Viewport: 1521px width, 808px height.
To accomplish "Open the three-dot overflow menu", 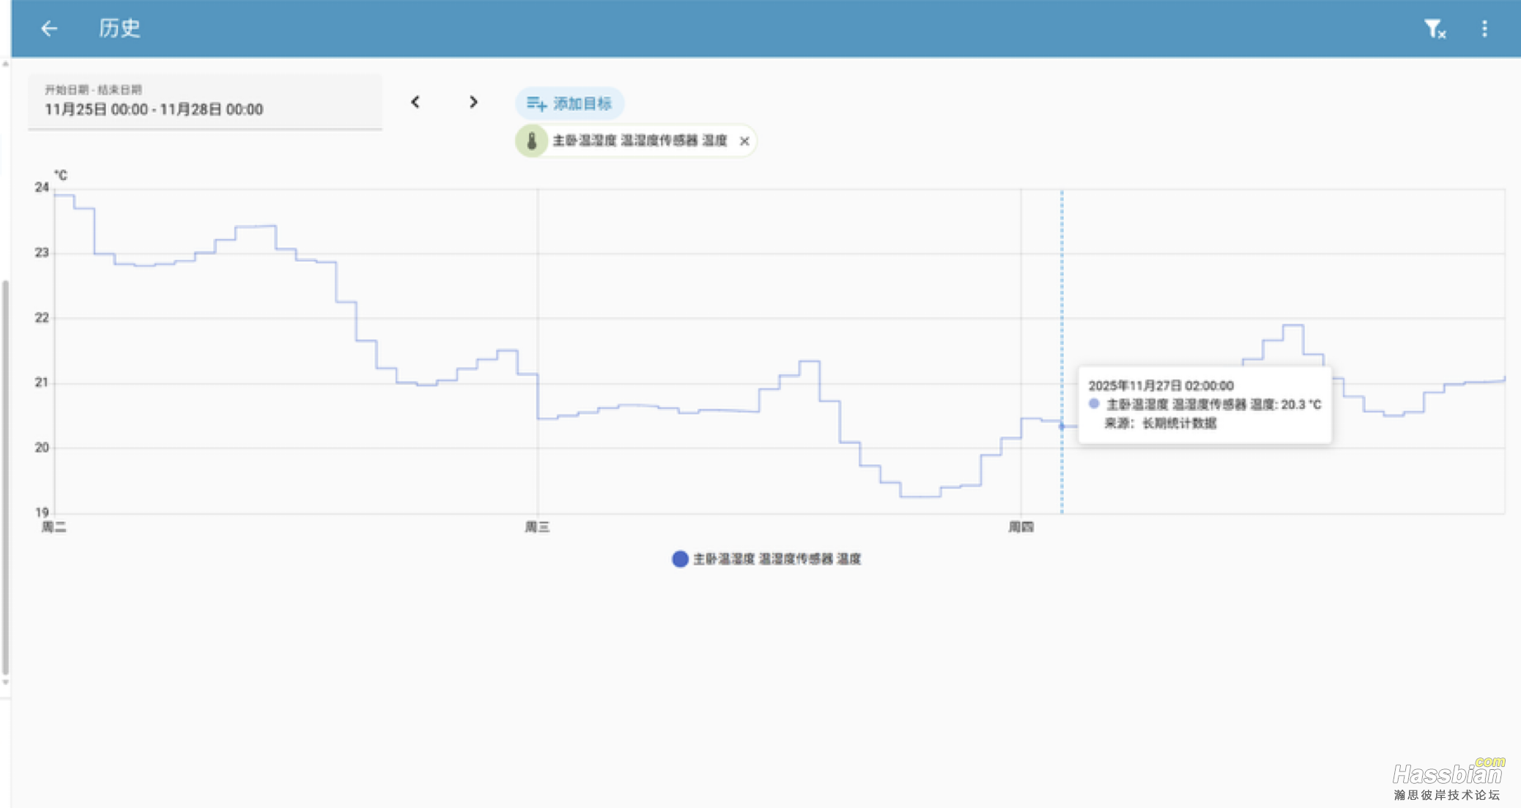I will [x=1484, y=29].
